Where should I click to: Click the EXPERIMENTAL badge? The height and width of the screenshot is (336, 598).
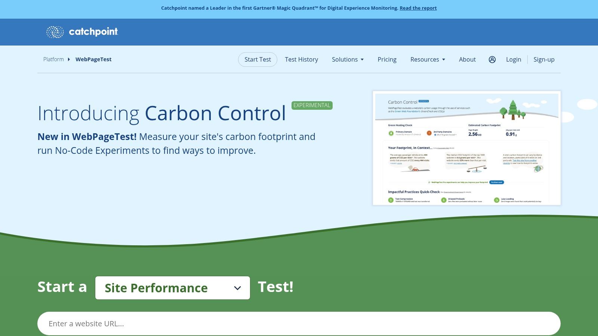pos(311,105)
